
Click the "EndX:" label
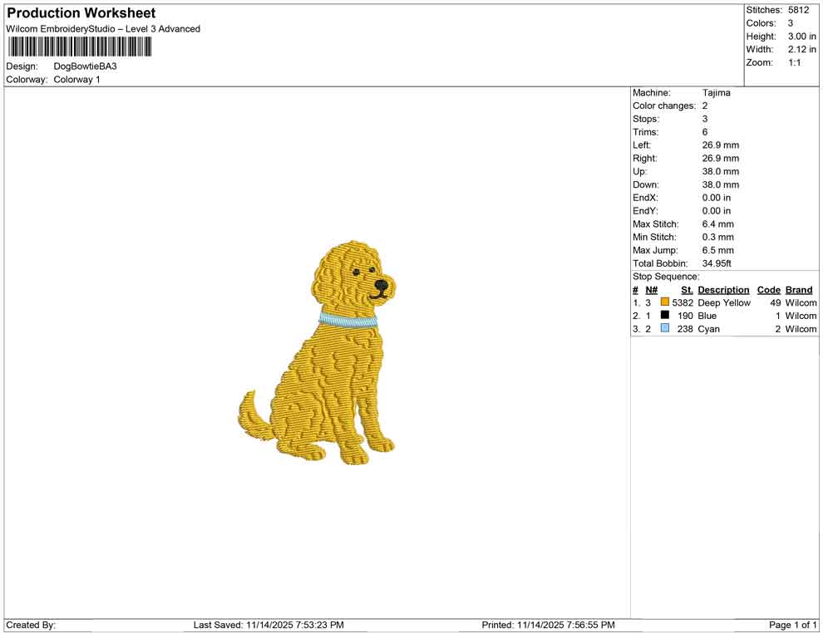[645, 198]
